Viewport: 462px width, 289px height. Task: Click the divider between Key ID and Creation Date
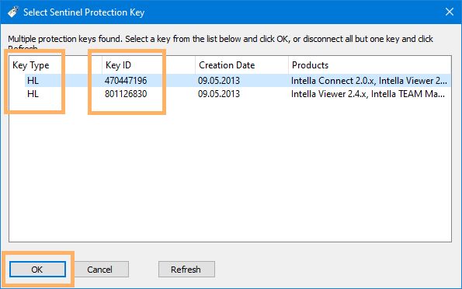pyautogui.click(x=195, y=65)
